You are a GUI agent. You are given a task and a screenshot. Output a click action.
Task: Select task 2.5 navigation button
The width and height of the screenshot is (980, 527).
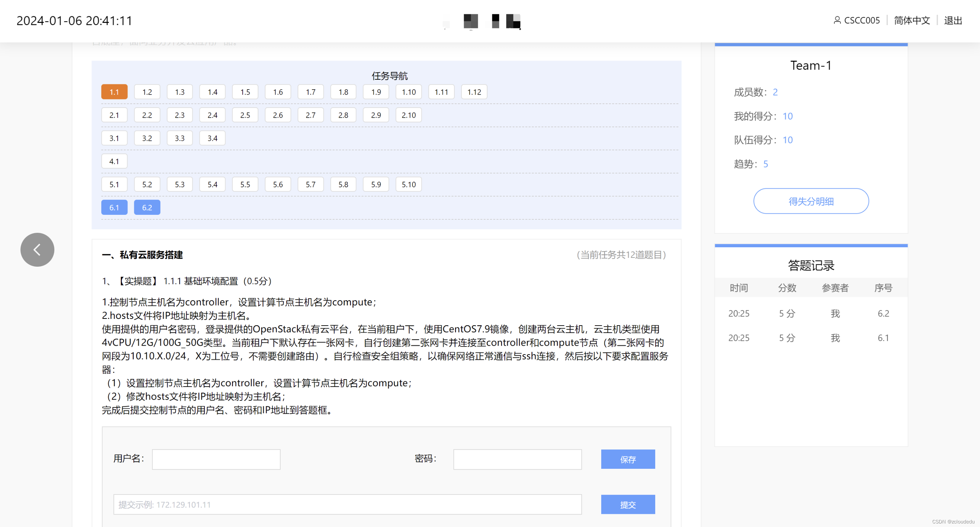pos(245,115)
